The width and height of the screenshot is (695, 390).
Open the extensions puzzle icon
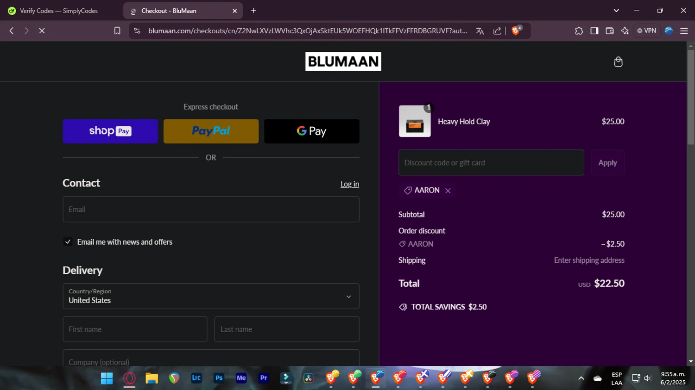point(579,31)
